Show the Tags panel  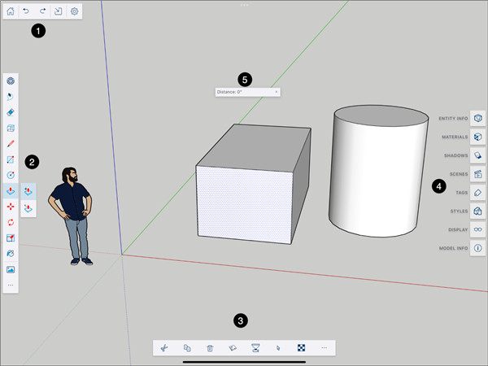pyautogui.click(x=478, y=193)
